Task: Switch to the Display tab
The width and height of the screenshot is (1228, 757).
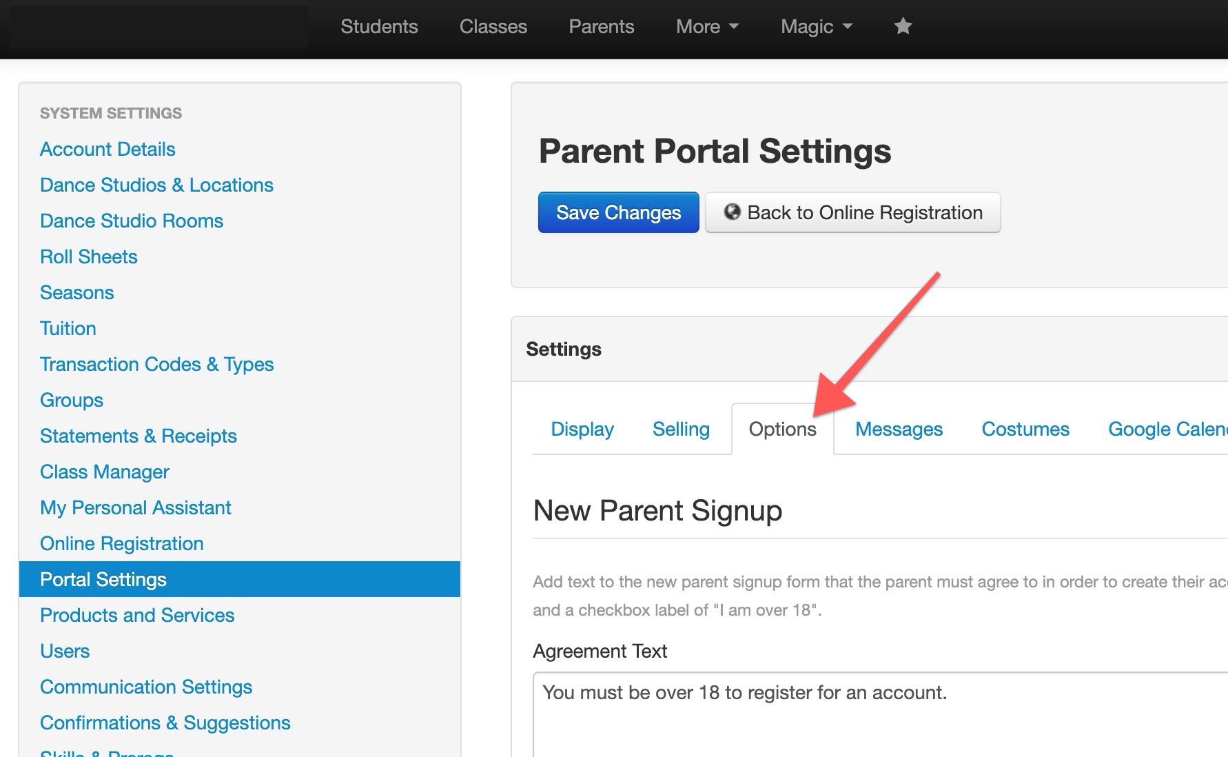Action: tap(582, 429)
